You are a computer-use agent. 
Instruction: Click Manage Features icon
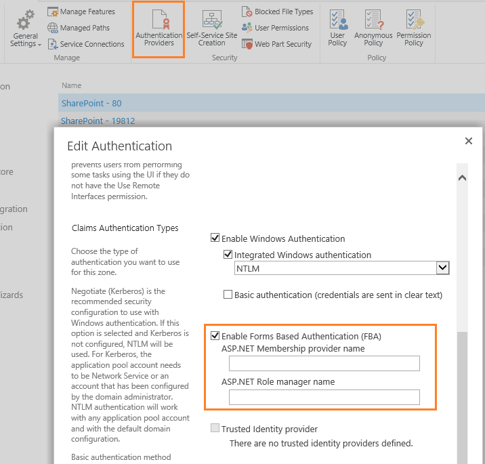(53, 12)
